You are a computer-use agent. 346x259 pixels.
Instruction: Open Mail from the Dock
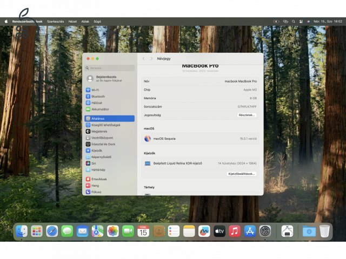coord(82,231)
